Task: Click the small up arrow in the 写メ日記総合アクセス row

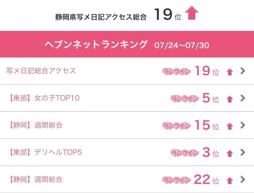Action: pos(230,72)
